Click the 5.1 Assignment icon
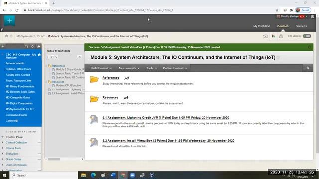 click(94, 119)
